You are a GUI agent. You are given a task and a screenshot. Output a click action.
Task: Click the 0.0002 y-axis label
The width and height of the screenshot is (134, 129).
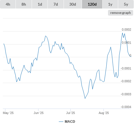[x=126, y=29]
